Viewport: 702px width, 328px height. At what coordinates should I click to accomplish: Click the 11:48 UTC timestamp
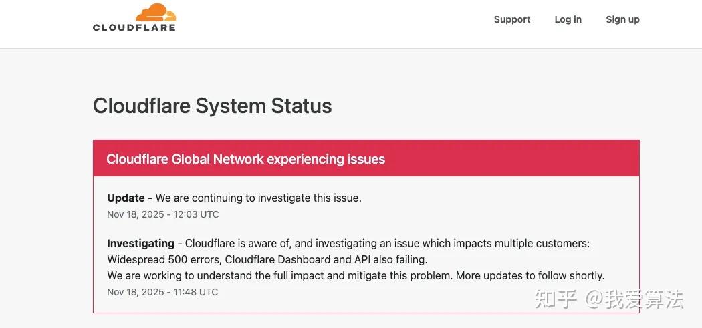point(162,292)
